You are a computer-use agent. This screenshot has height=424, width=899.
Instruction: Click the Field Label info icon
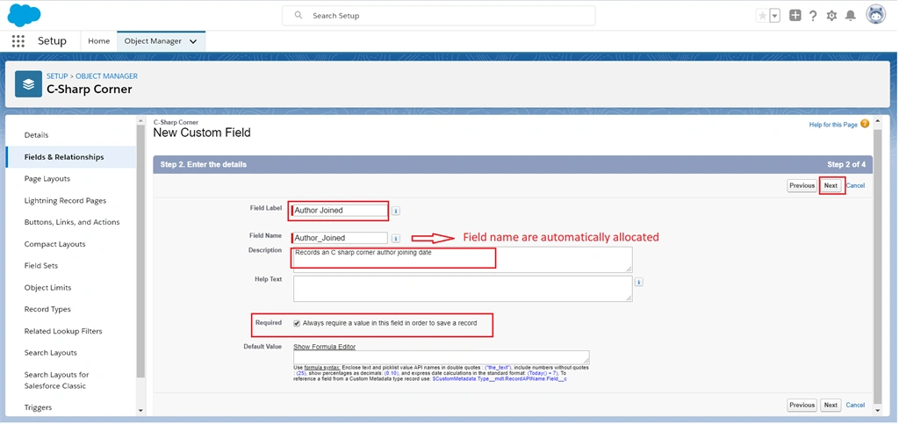[396, 211]
